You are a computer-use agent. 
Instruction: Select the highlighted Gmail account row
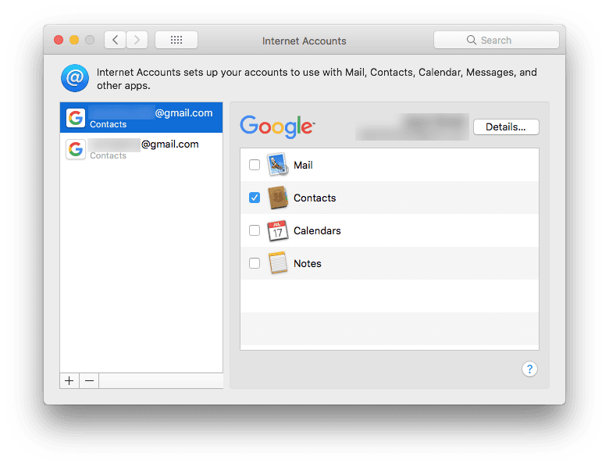coord(141,118)
